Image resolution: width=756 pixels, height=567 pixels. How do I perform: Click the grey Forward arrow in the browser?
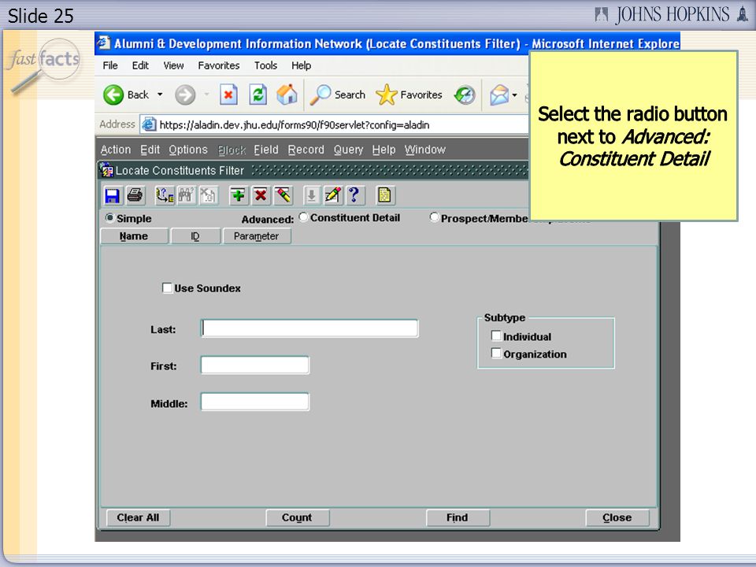pyautogui.click(x=185, y=95)
